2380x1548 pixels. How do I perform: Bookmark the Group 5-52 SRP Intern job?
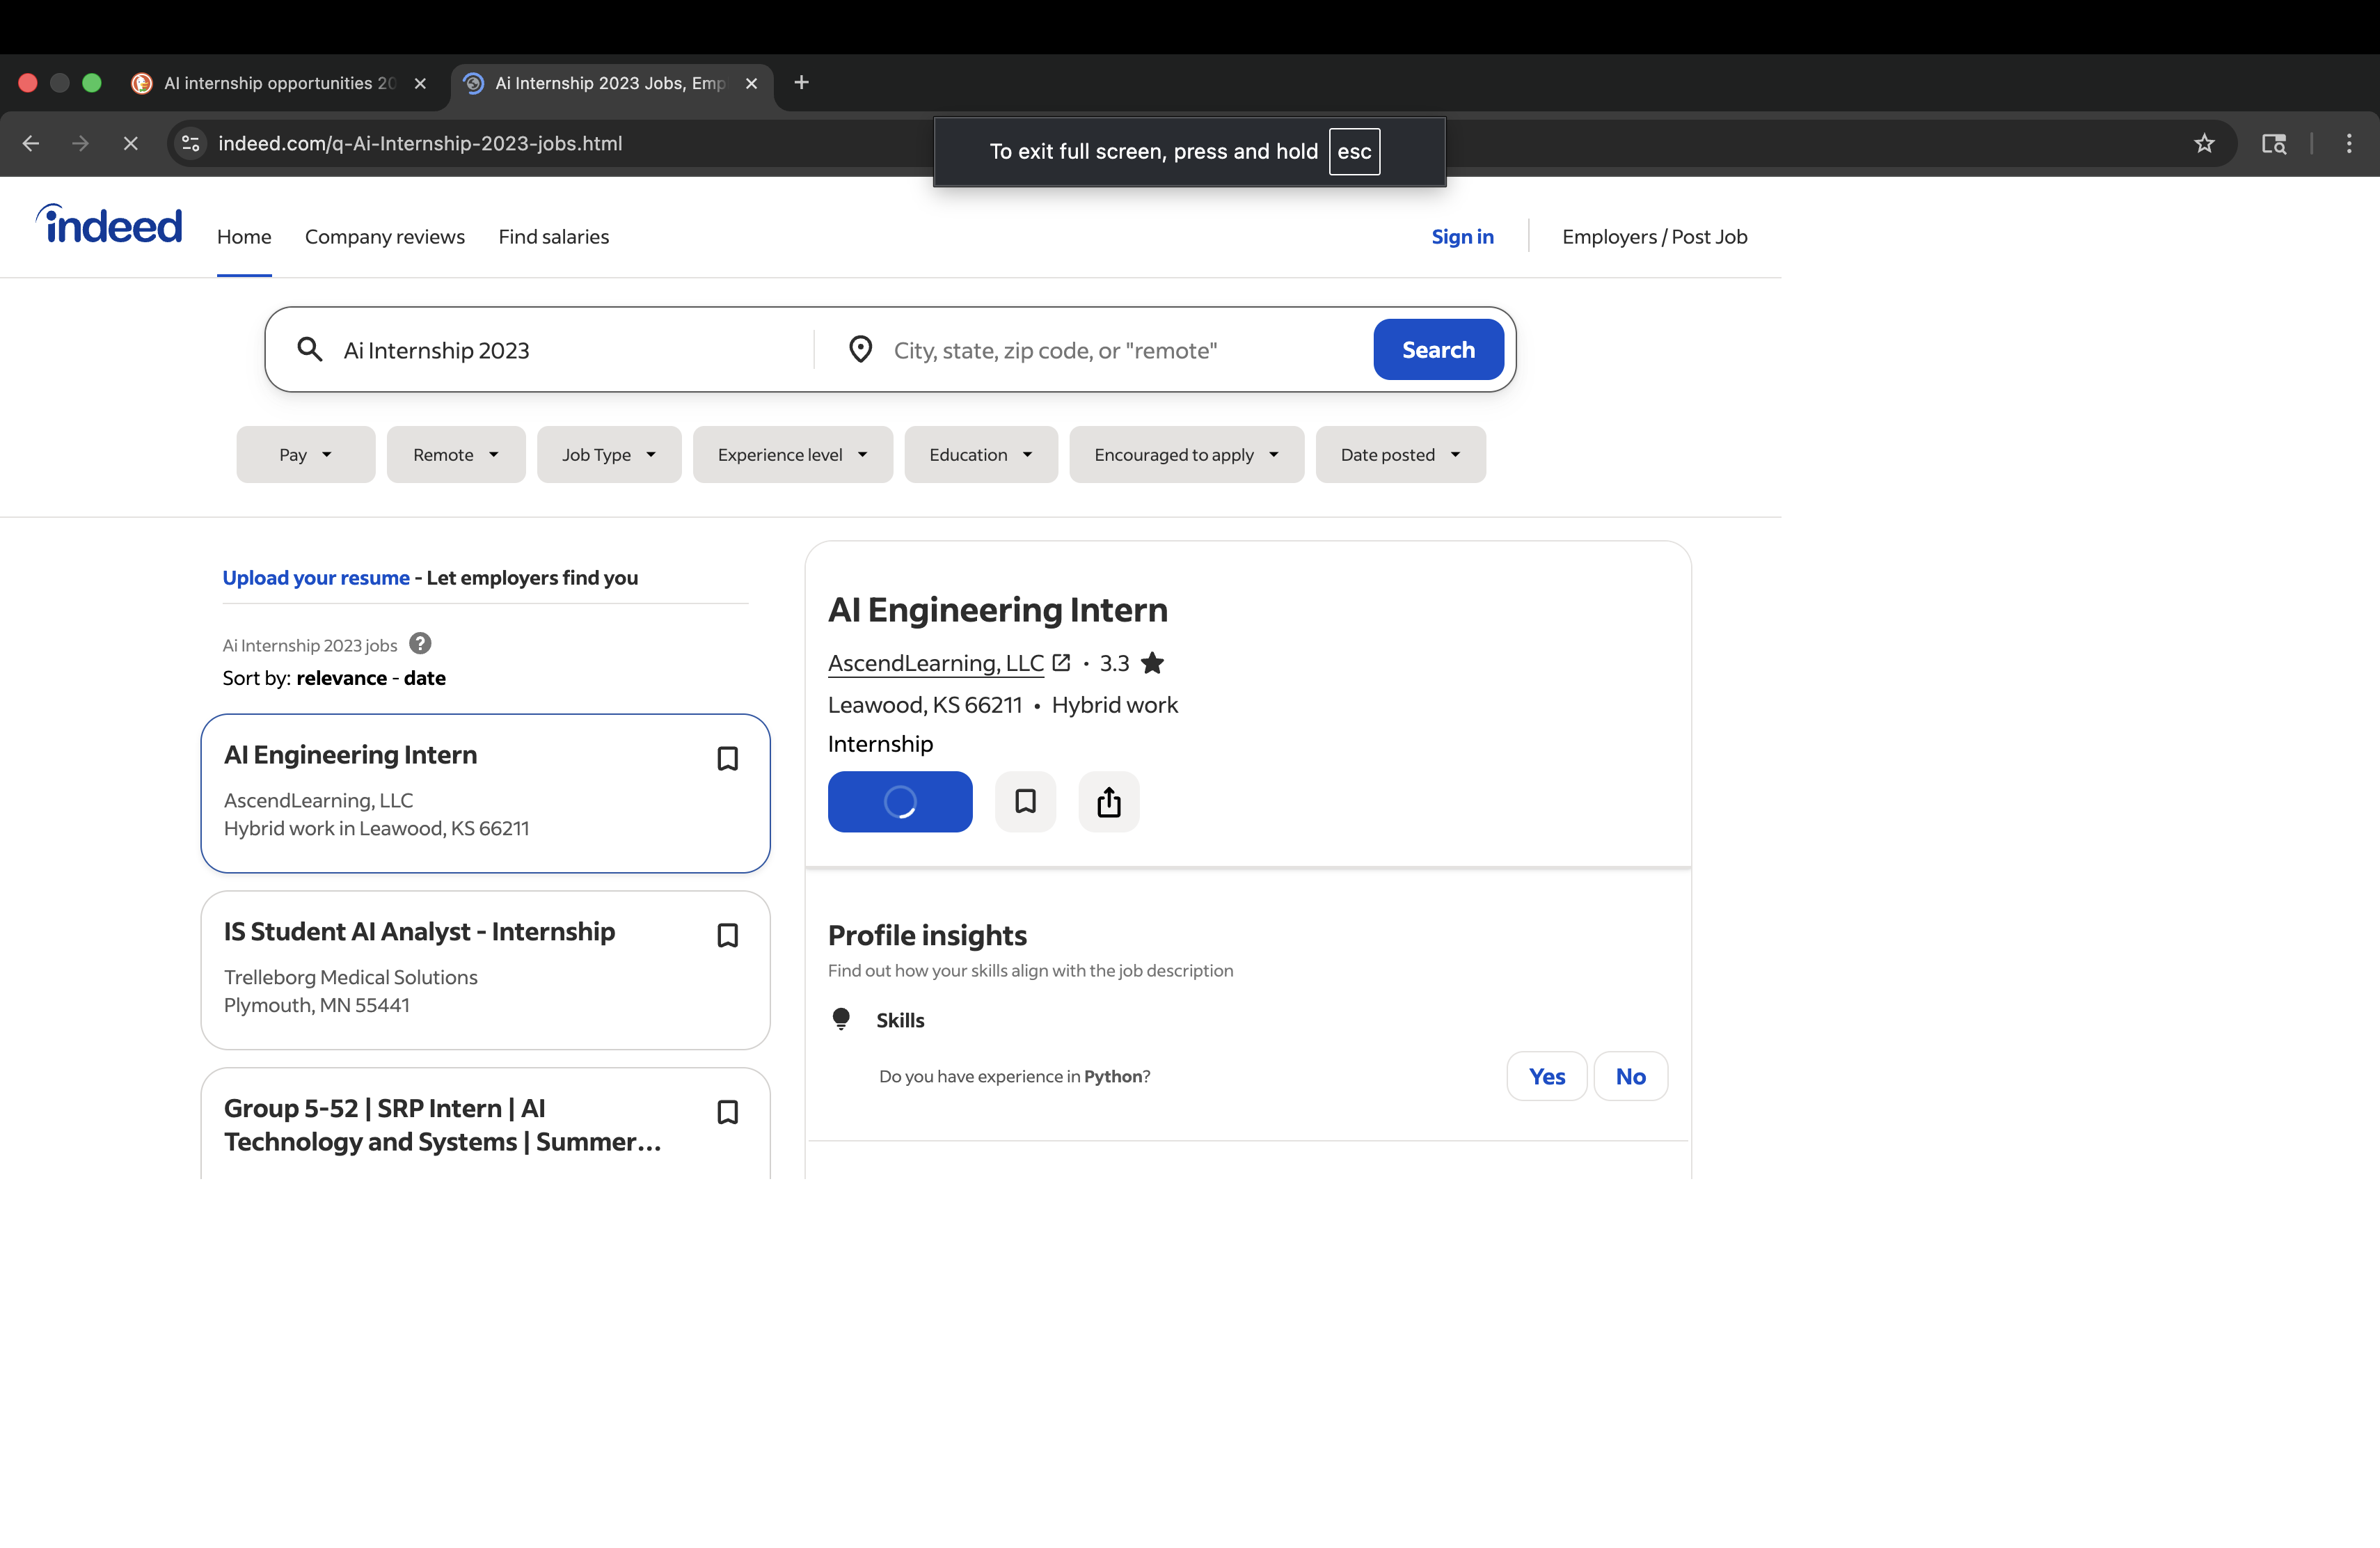[727, 1112]
